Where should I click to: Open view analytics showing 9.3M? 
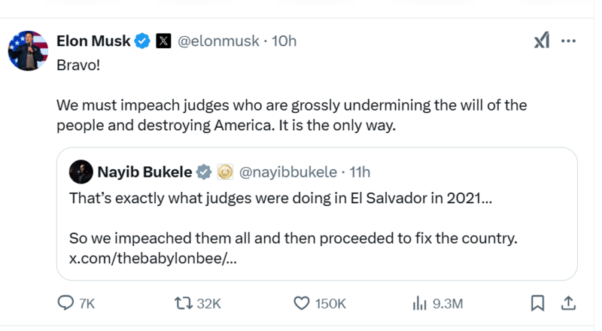point(420,302)
